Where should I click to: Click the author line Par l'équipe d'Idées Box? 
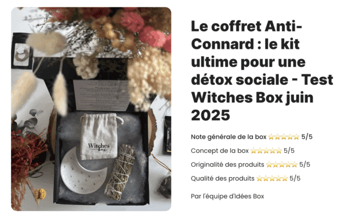227,196
